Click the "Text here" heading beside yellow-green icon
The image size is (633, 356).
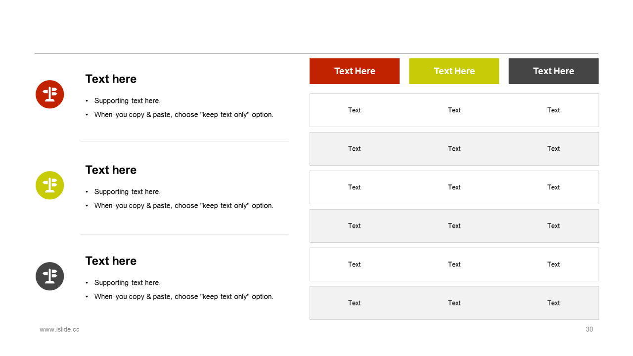click(x=111, y=170)
